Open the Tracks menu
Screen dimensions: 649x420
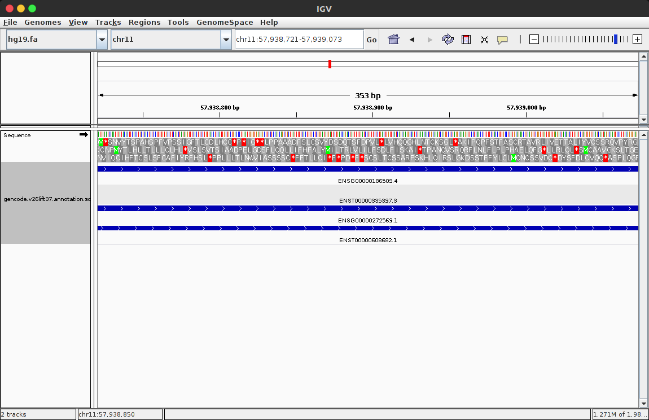tap(108, 22)
